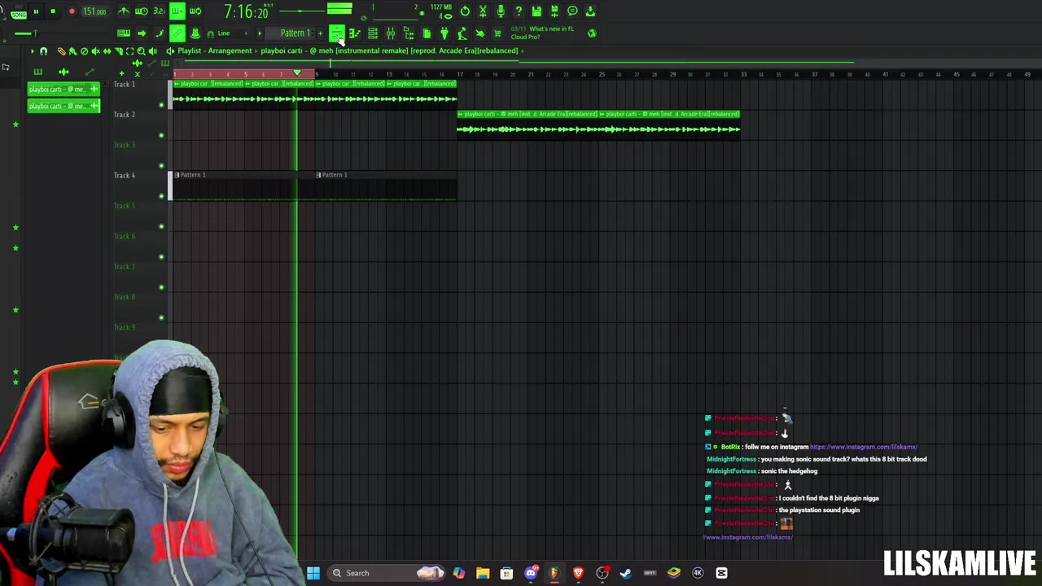Click the download content library icon
Screen dimensions: 1042x586
[590, 11]
